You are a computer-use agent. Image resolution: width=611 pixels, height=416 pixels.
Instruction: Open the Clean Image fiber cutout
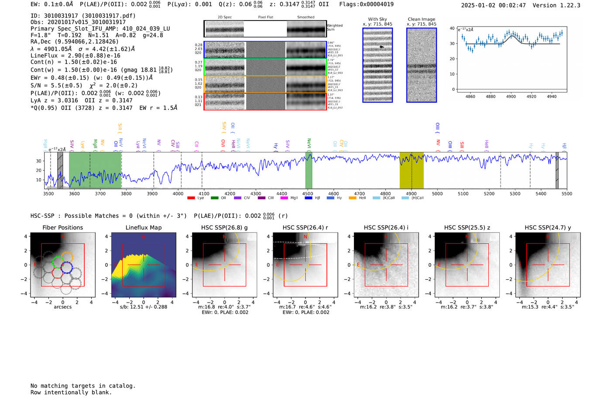point(422,65)
